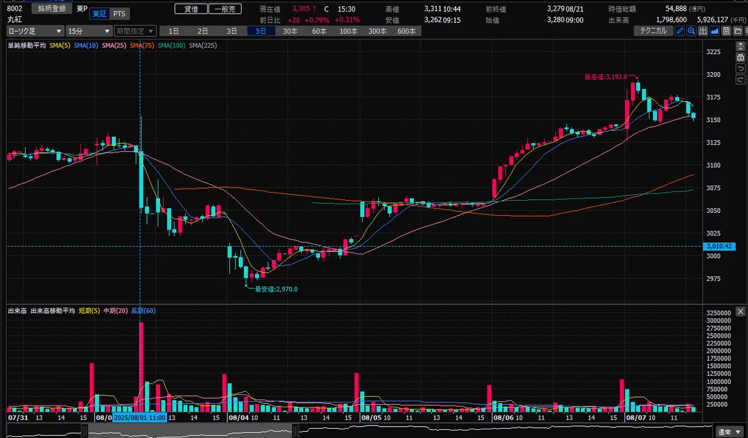This screenshot has width=748, height=438.
Task: Click the 中期(20) volume average label
Action: click(x=117, y=310)
